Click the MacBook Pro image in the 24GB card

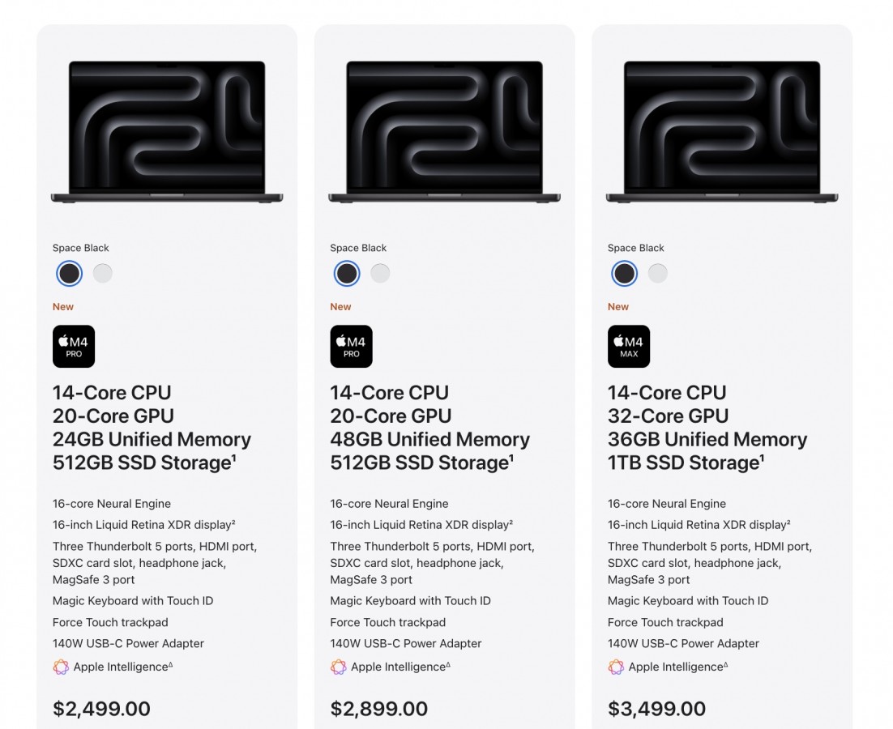[x=167, y=131]
